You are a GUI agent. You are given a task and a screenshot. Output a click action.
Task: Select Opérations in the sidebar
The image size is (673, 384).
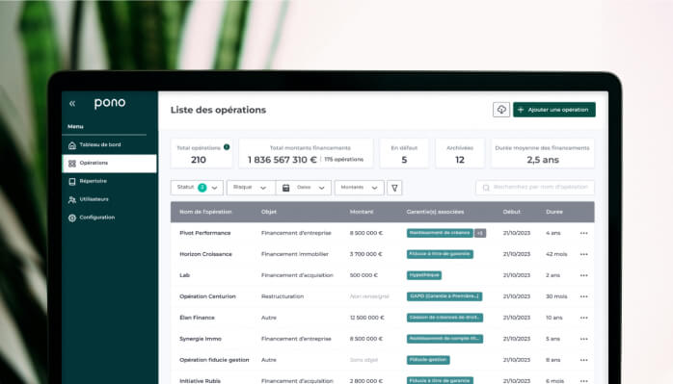point(110,164)
